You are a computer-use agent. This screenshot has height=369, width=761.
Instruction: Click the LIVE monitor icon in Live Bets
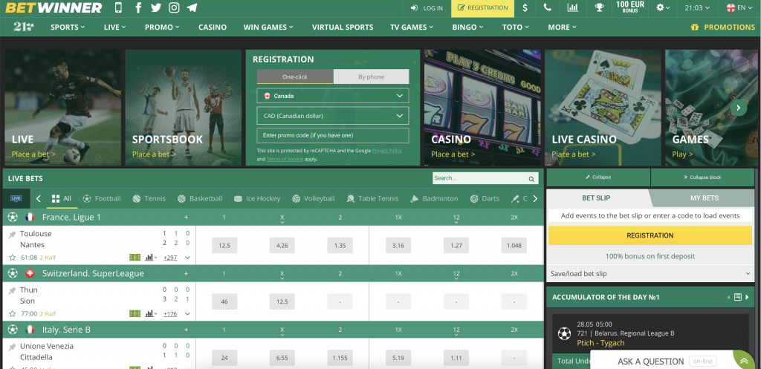click(16, 198)
